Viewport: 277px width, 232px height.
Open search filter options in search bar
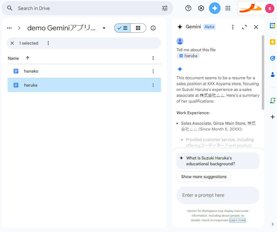pos(165,8)
